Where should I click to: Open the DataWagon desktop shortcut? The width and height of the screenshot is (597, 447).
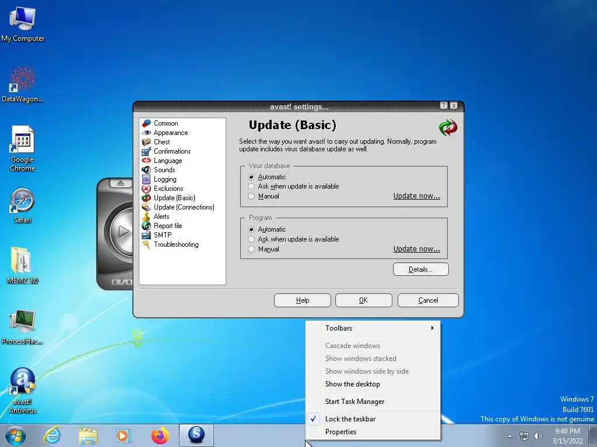point(23,84)
